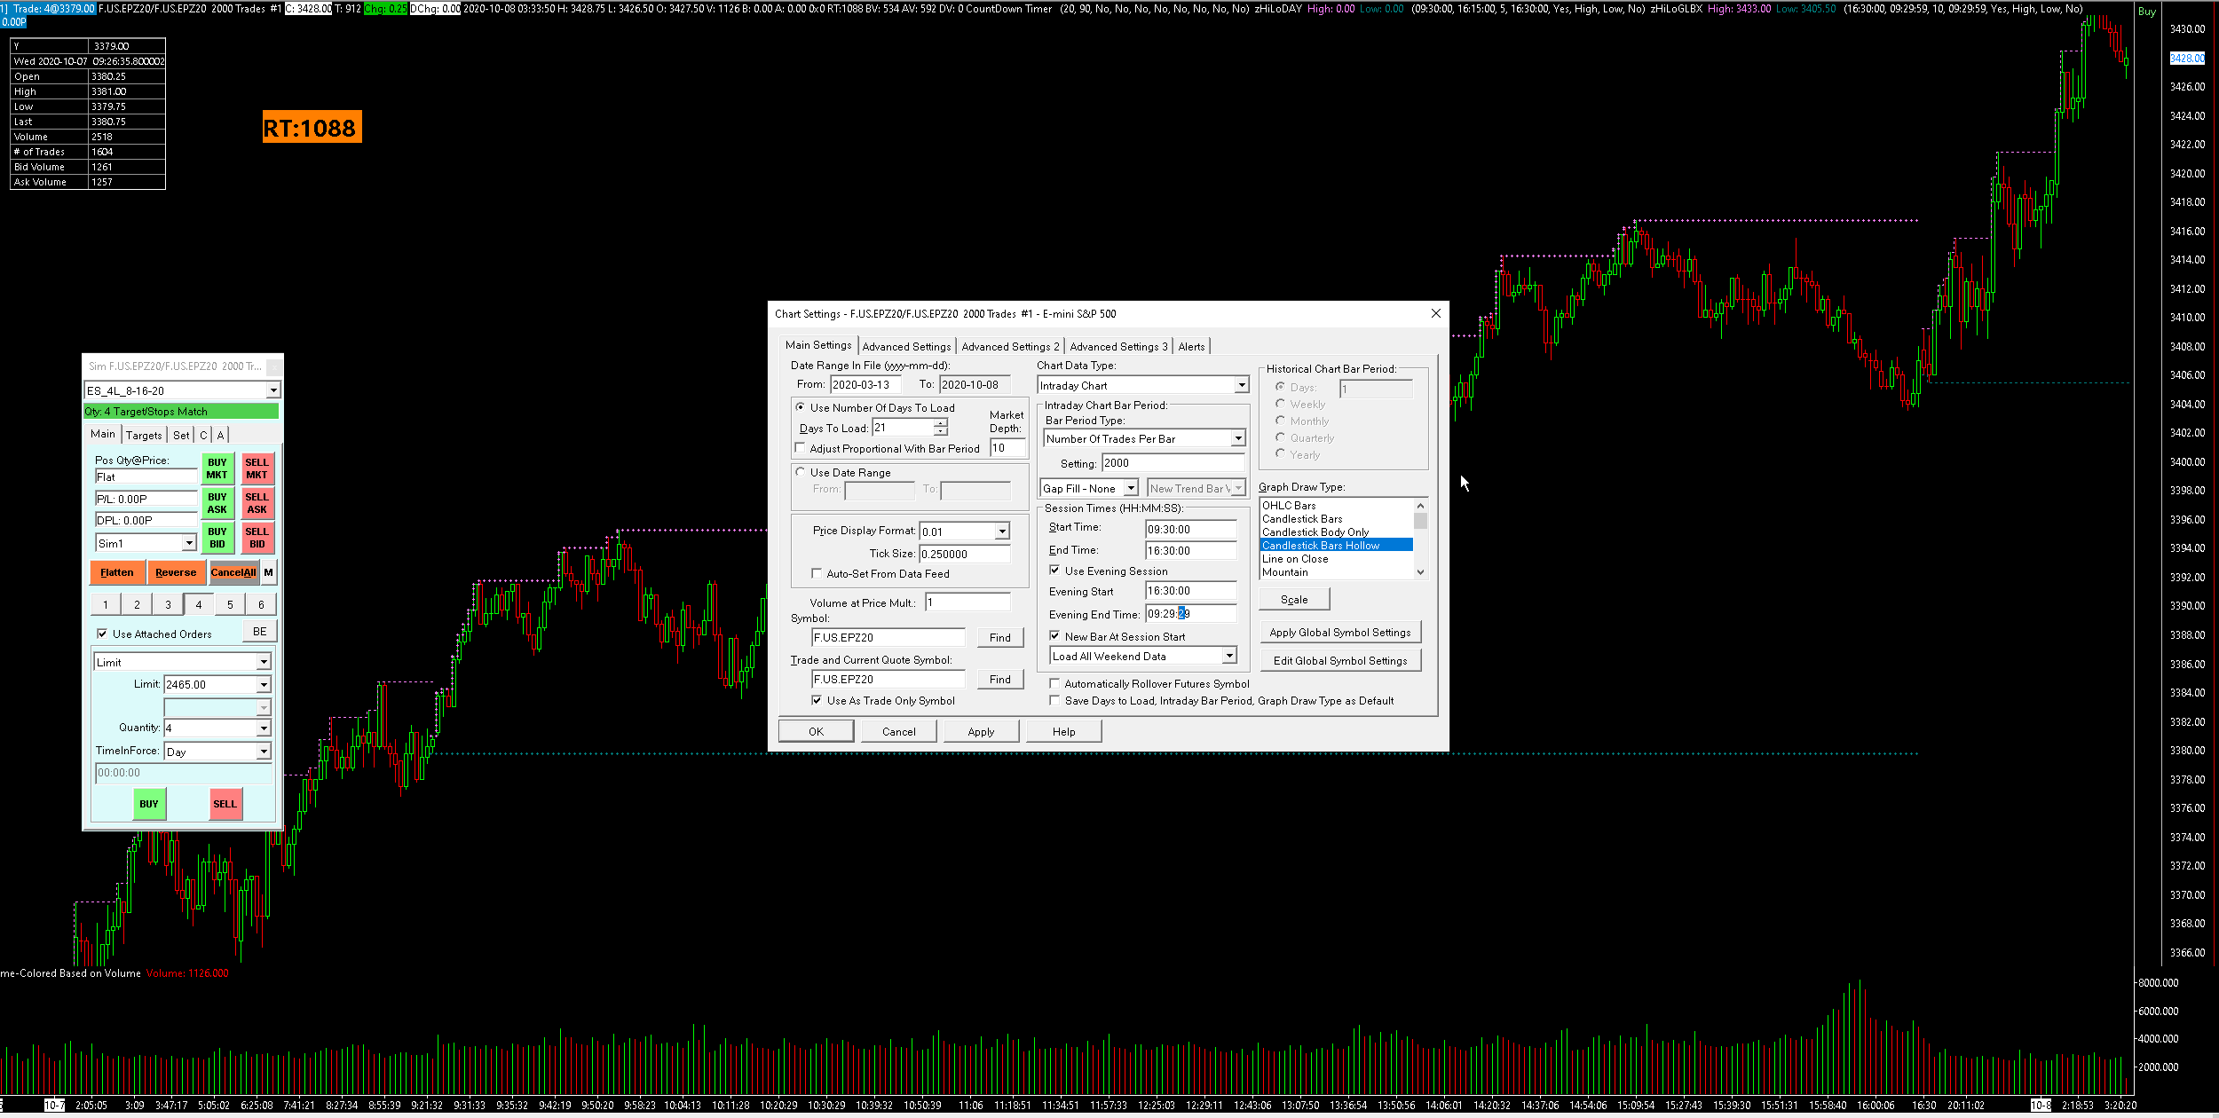This screenshot has width=2219, height=1118.
Task: Select the Use Date Range radio button
Action: coord(801,473)
